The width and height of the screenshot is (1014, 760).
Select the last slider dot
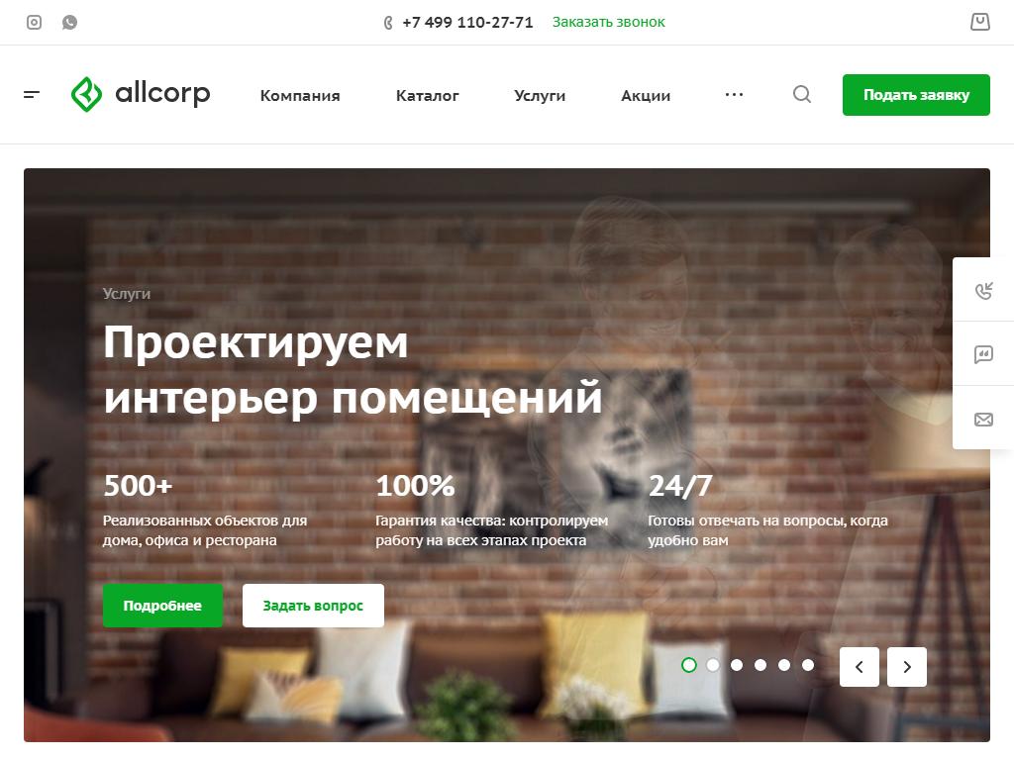pos(808,665)
